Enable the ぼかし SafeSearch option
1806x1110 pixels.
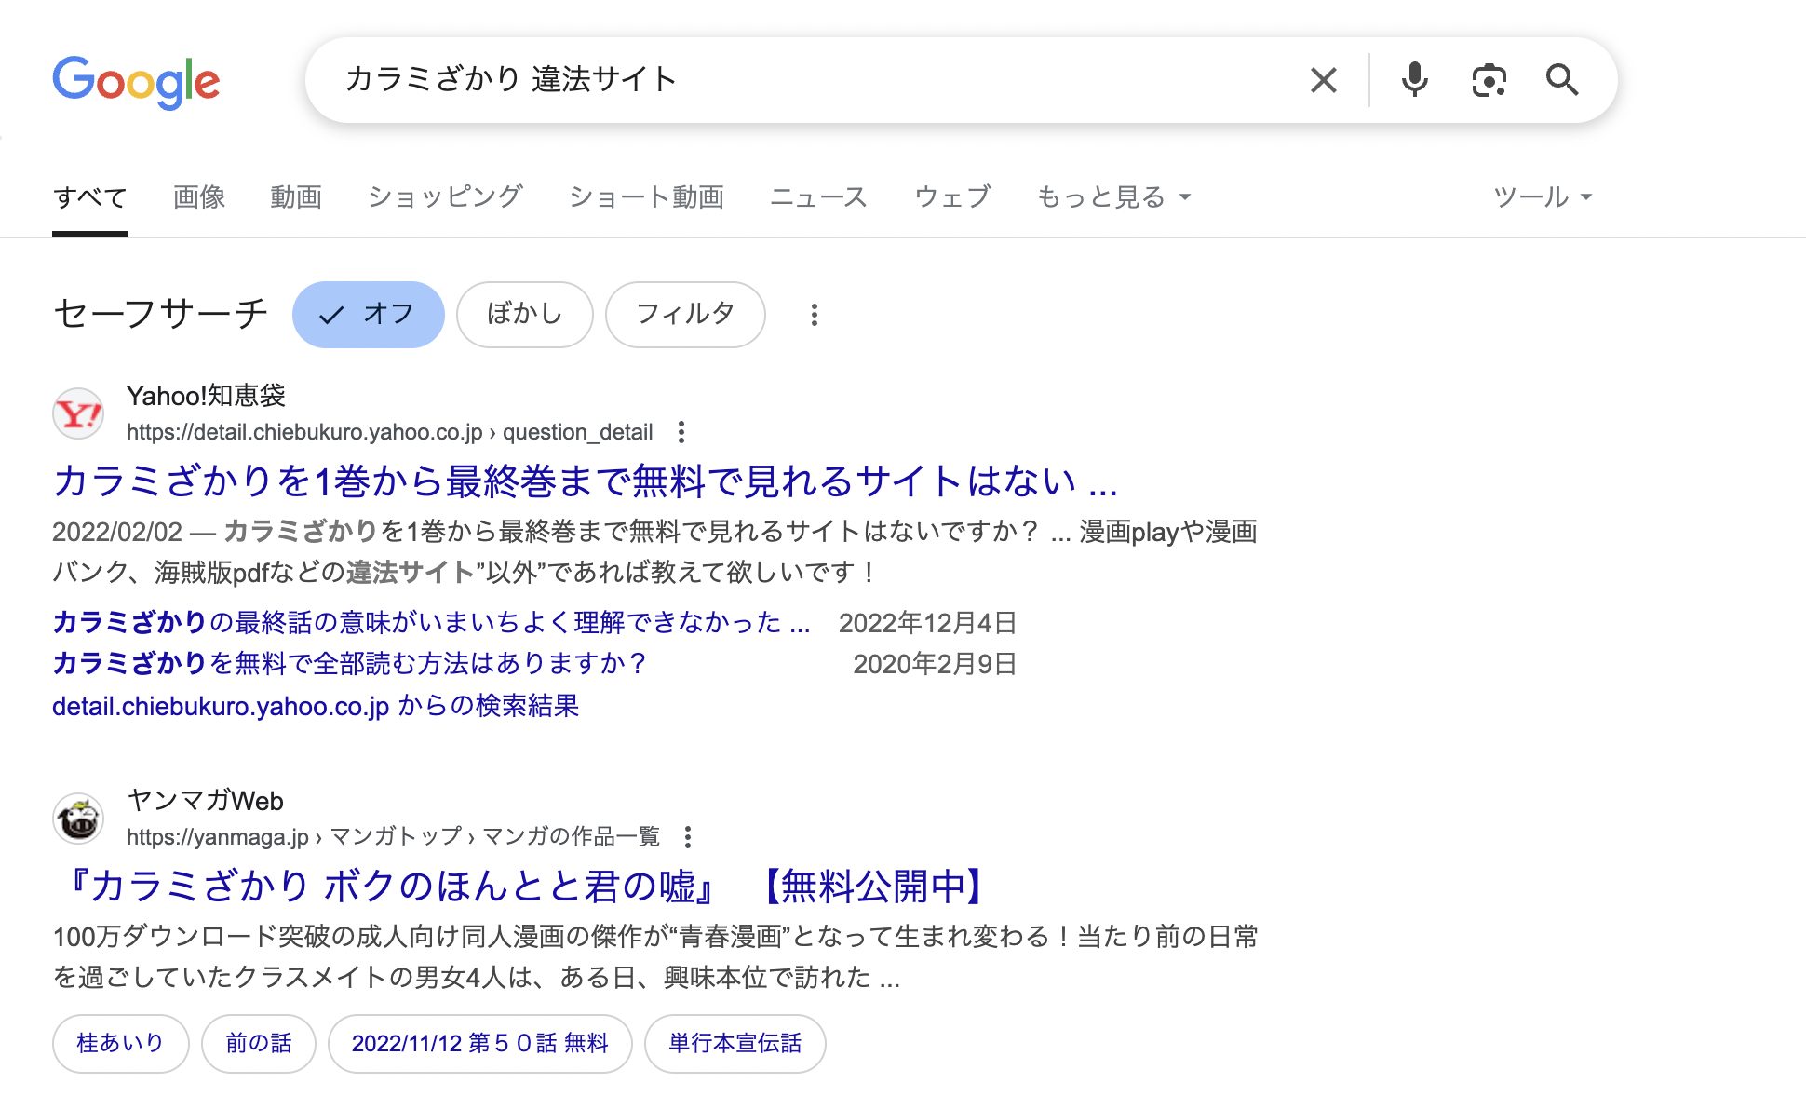[x=524, y=315]
